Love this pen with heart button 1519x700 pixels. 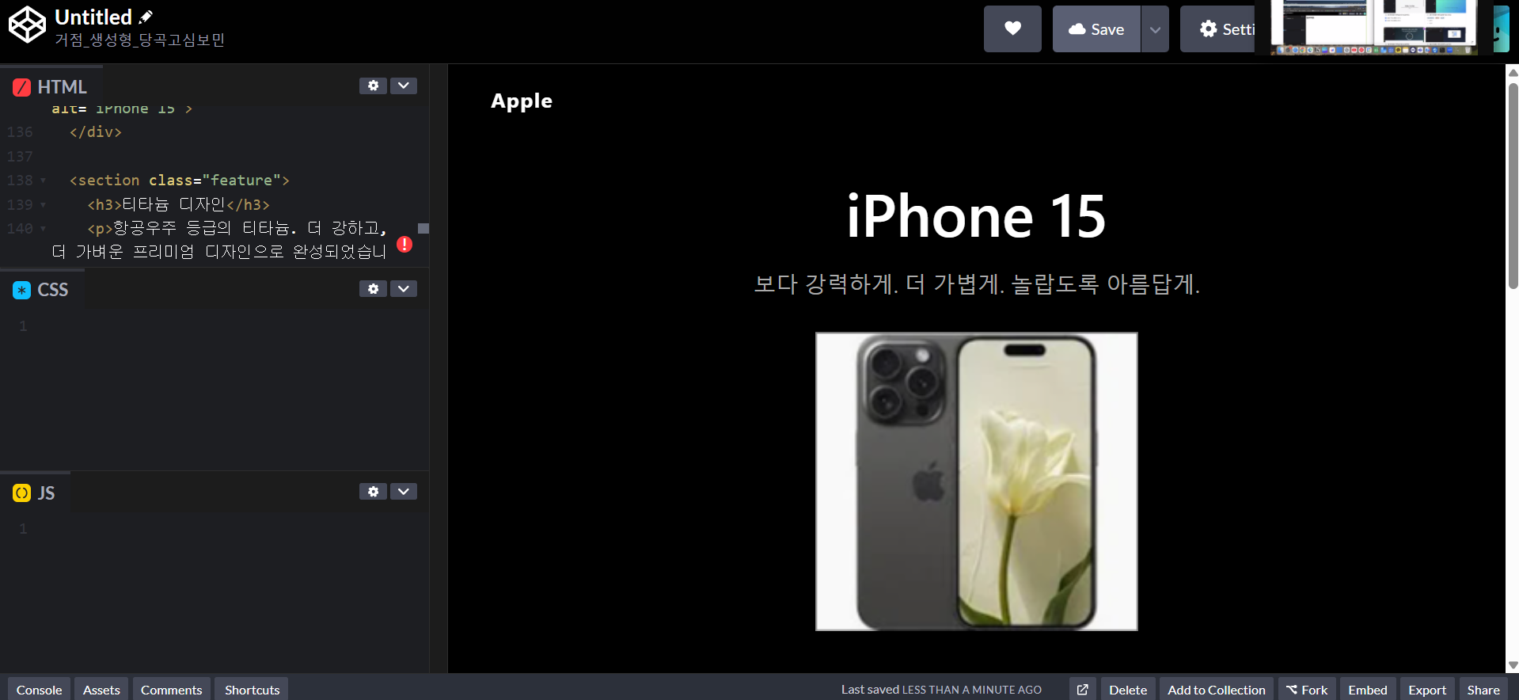coord(1012,29)
